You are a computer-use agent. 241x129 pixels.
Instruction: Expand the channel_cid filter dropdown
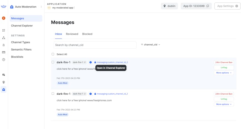151,45
